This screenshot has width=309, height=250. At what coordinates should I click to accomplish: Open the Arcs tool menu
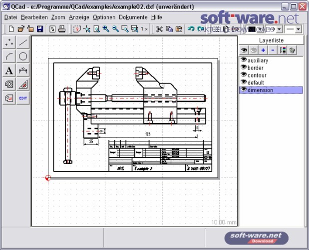[9, 56]
